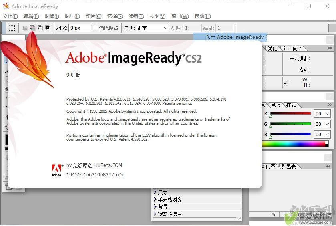This screenshot has height=226, width=336.
Task: Click the ImageReady feather app icon in title bar
Action: tap(6, 6)
